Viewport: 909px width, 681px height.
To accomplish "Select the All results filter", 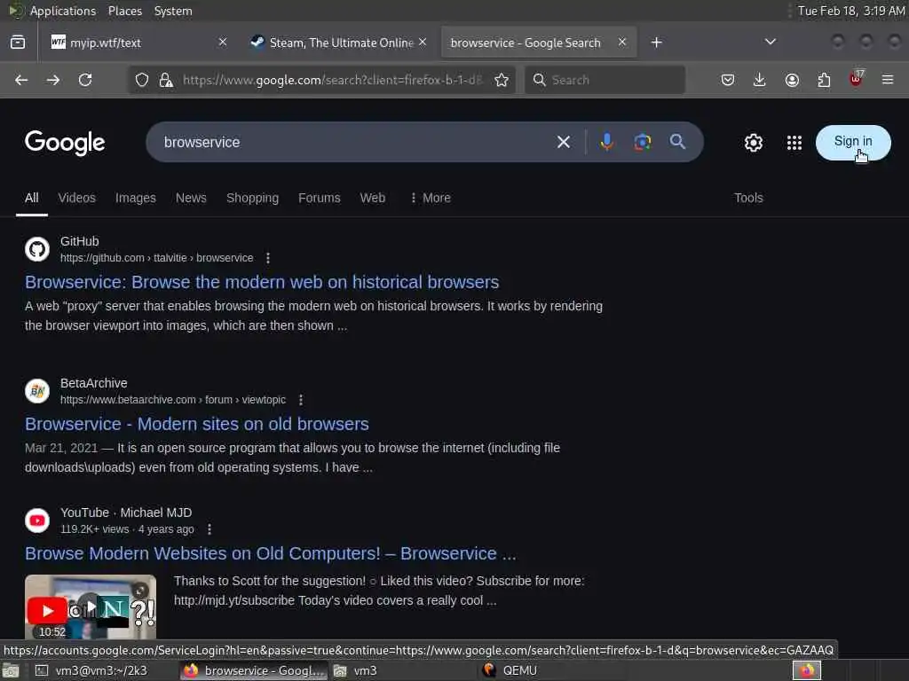I will [32, 198].
